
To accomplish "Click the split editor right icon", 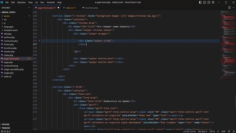I will [229, 8].
